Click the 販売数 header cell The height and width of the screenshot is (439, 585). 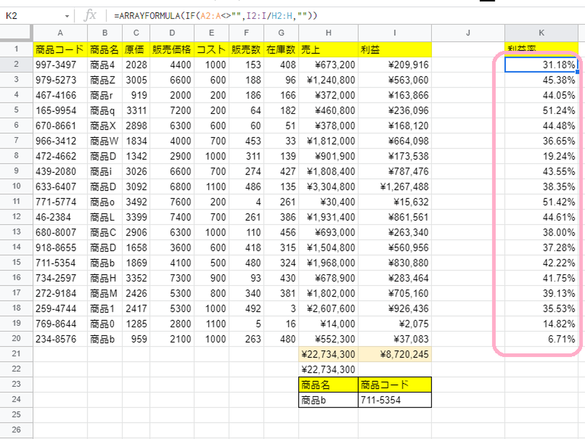click(246, 49)
